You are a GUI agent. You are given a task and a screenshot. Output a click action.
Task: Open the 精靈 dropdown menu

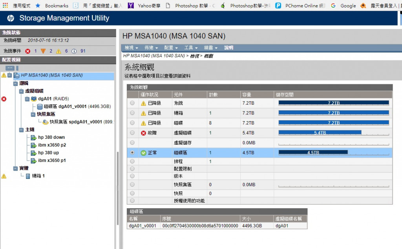point(210,48)
